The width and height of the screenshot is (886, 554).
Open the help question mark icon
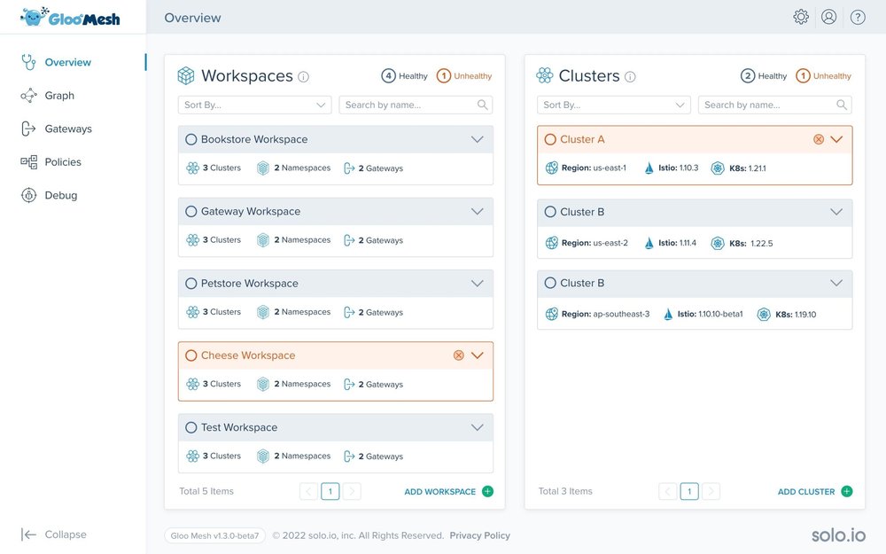[x=858, y=18]
